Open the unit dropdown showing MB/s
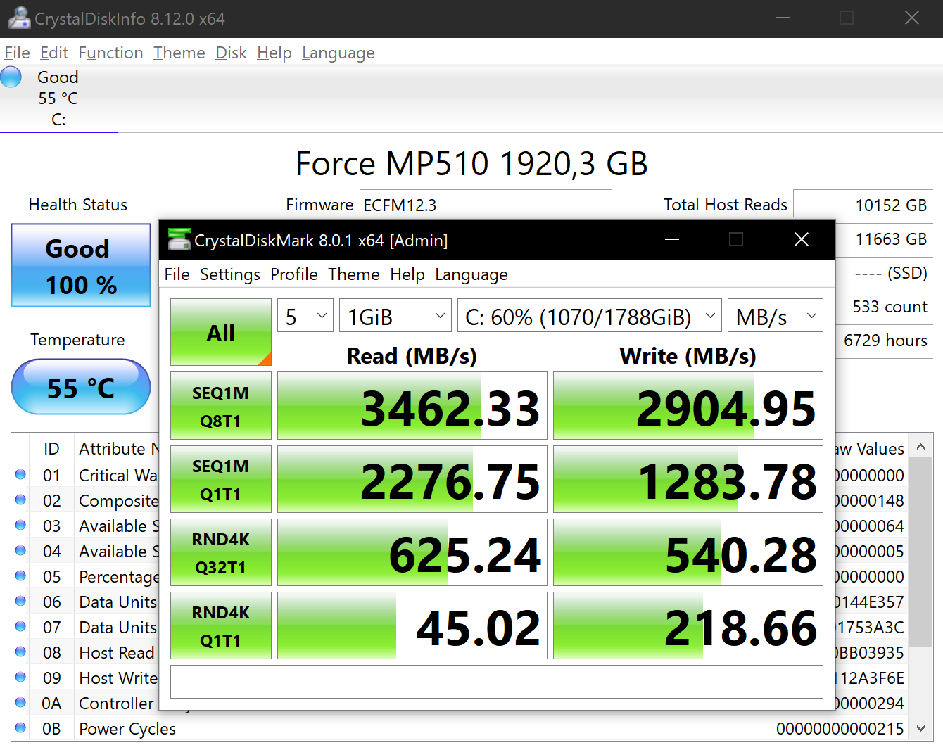Image resolution: width=943 pixels, height=750 pixels. (776, 316)
